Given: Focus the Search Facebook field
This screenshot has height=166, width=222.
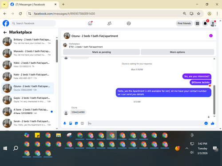Looking at the screenshot, I should [33, 23].
